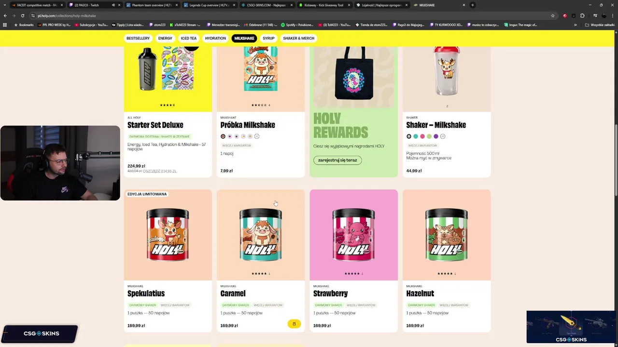Click the "zarejestruj się teraz" button

tap(337, 160)
